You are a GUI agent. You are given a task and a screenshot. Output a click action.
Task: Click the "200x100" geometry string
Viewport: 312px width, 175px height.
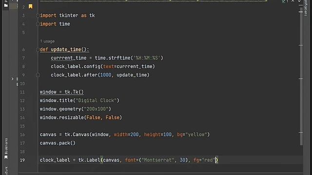click(96, 109)
